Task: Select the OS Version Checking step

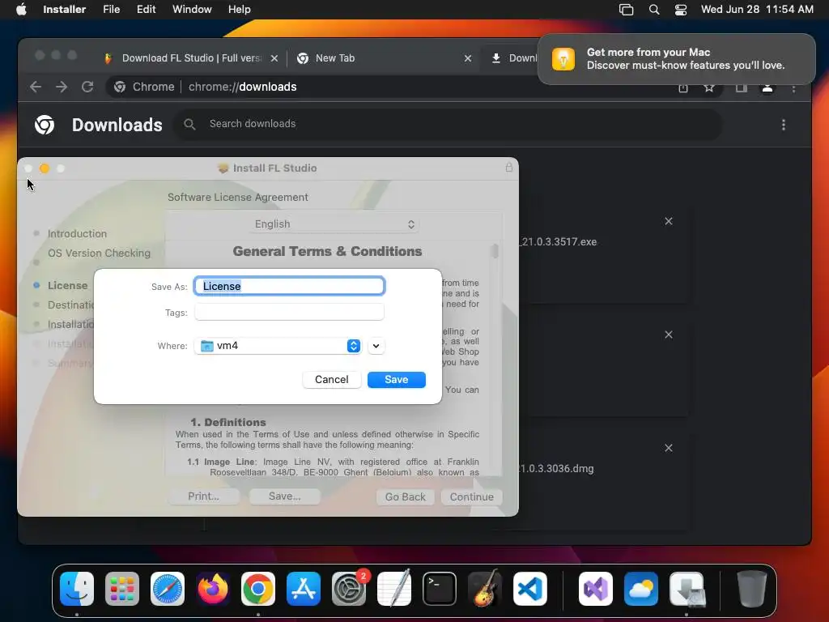Action: coord(99,253)
